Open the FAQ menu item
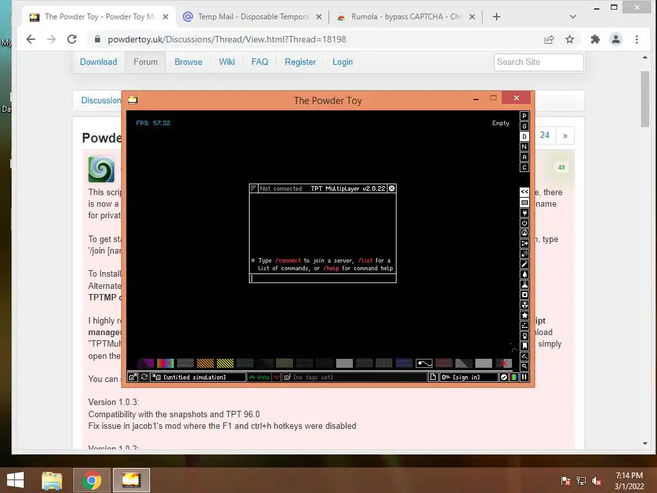657x493 pixels. coord(259,62)
